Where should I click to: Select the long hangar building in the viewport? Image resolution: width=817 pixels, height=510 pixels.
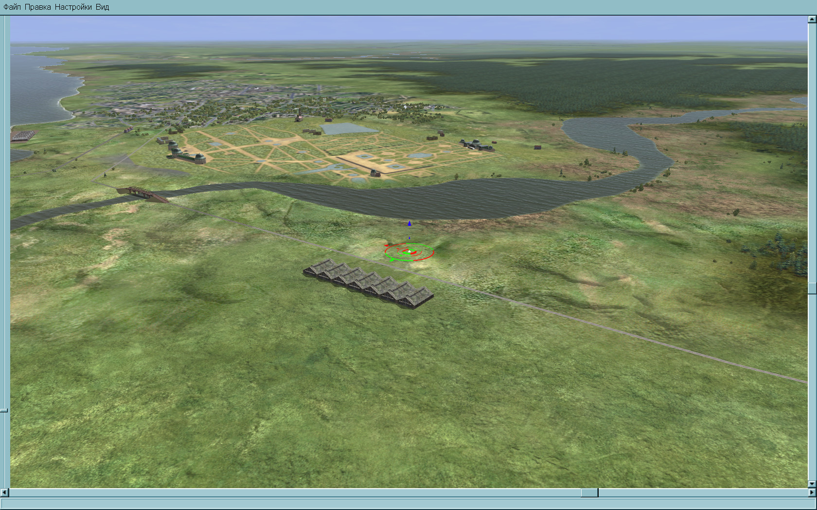pyautogui.click(x=368, y=283)
